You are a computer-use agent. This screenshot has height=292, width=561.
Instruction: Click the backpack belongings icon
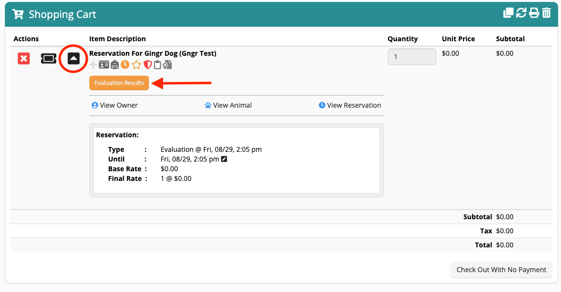coord(115,65)
